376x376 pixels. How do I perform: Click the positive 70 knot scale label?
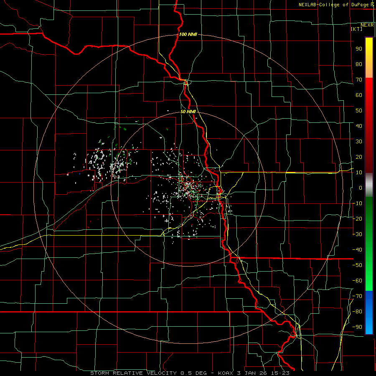pos(359,80)
